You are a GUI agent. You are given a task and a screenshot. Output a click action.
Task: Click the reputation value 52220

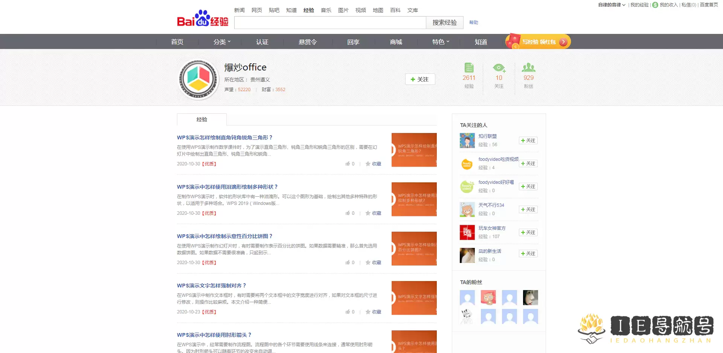244,90
